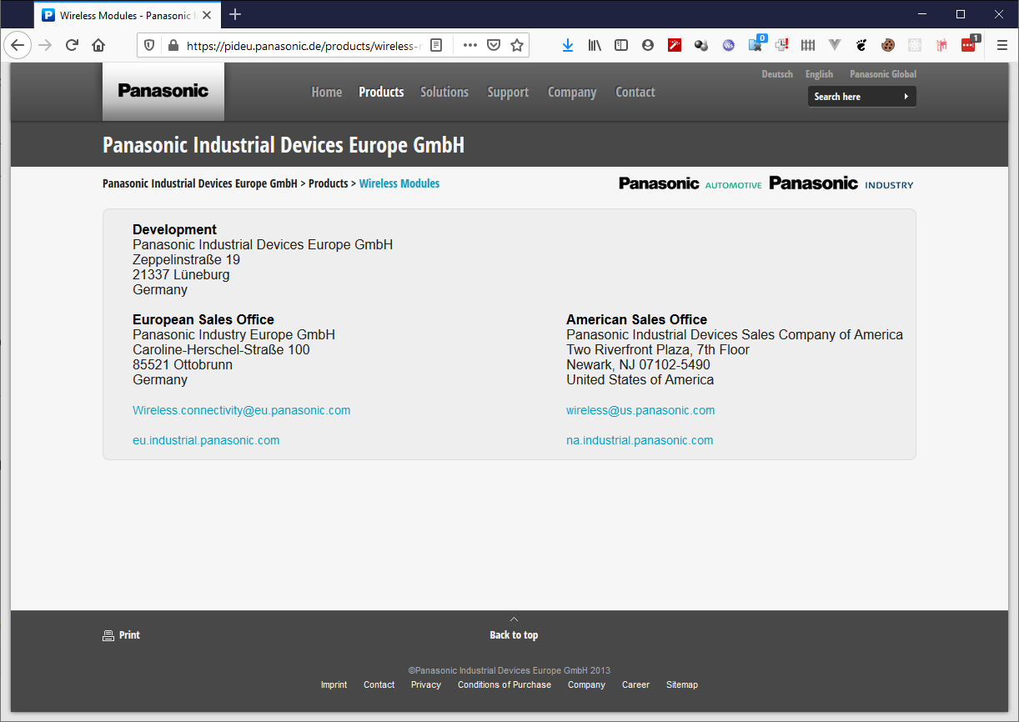
Task: Open the Firefox hamburger menu
Action: pyautogui.click(x=1002, y=45)
